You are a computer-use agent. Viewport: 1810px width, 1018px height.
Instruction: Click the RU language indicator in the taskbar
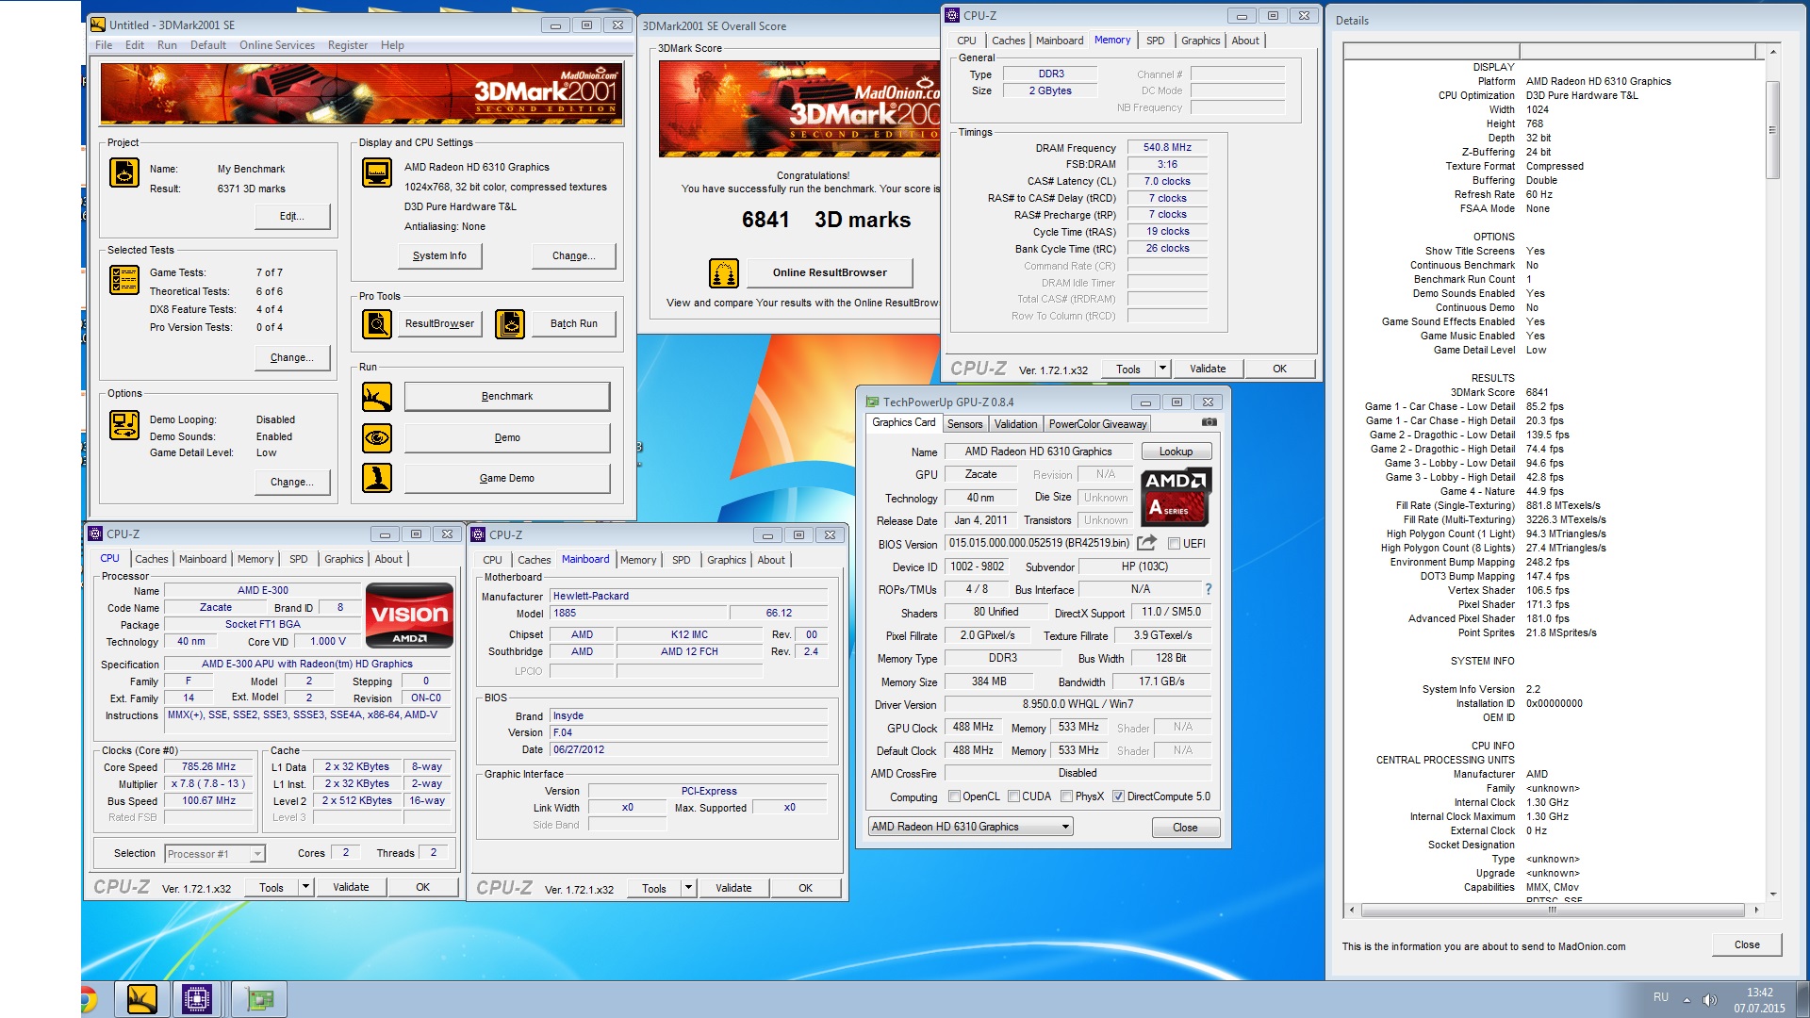(x=1661, y=997)
